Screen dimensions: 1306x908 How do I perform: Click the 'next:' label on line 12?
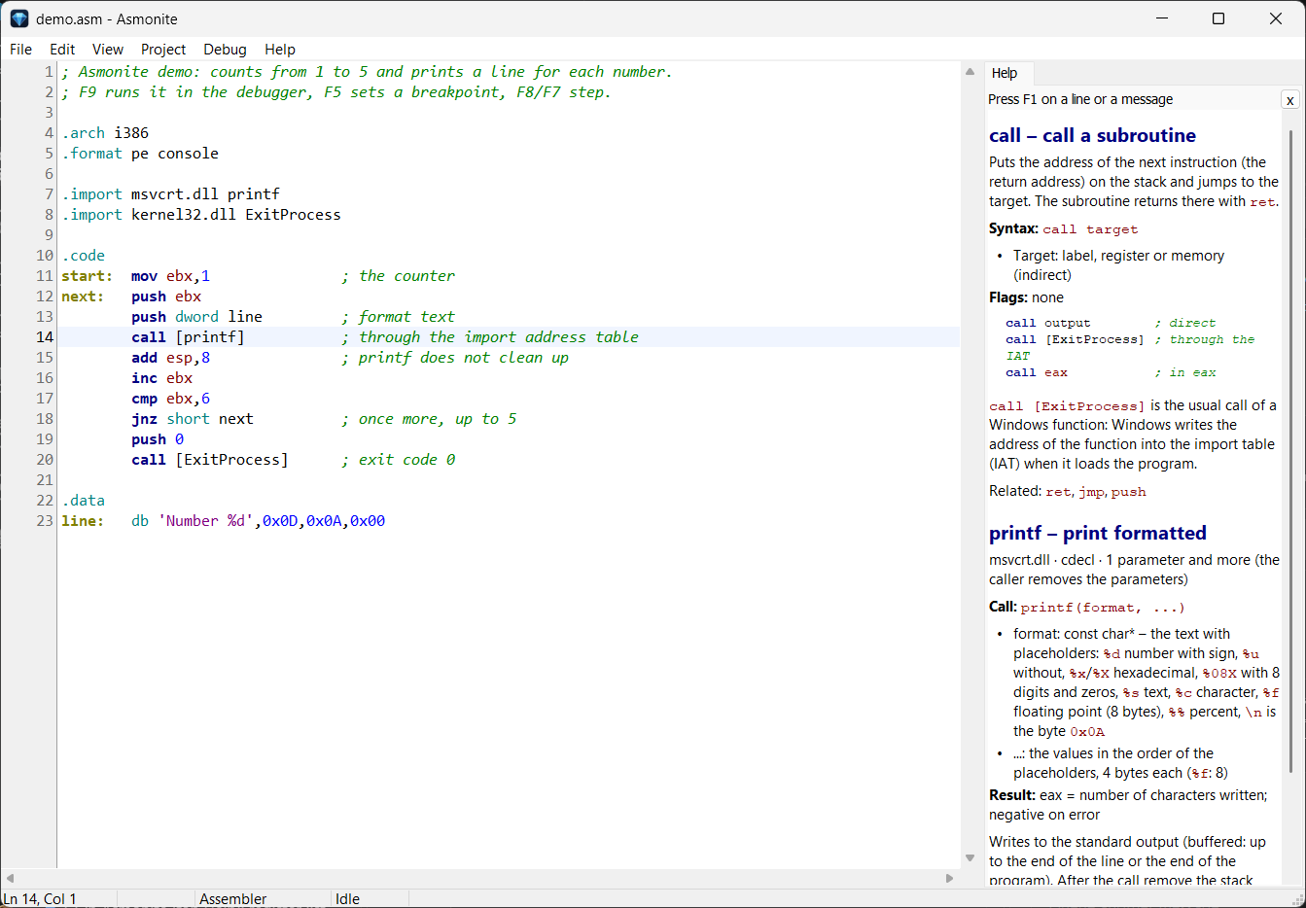(x=83, y=297)
